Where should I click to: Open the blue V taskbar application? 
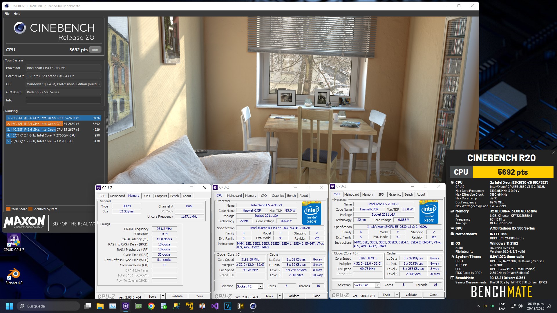[x=228, y=306]
